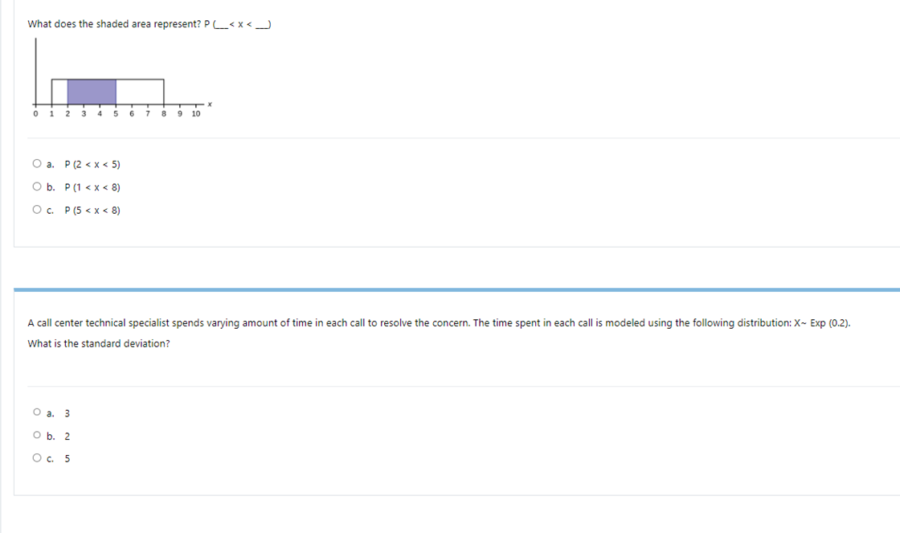Click the answer text P(2 < x < 5)
This screenshot has width=900, height=533.
(x=92, y=164)
